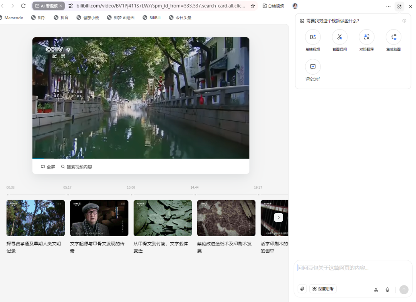Click 搜索视频内容 to search the video

tap(77, 167)
